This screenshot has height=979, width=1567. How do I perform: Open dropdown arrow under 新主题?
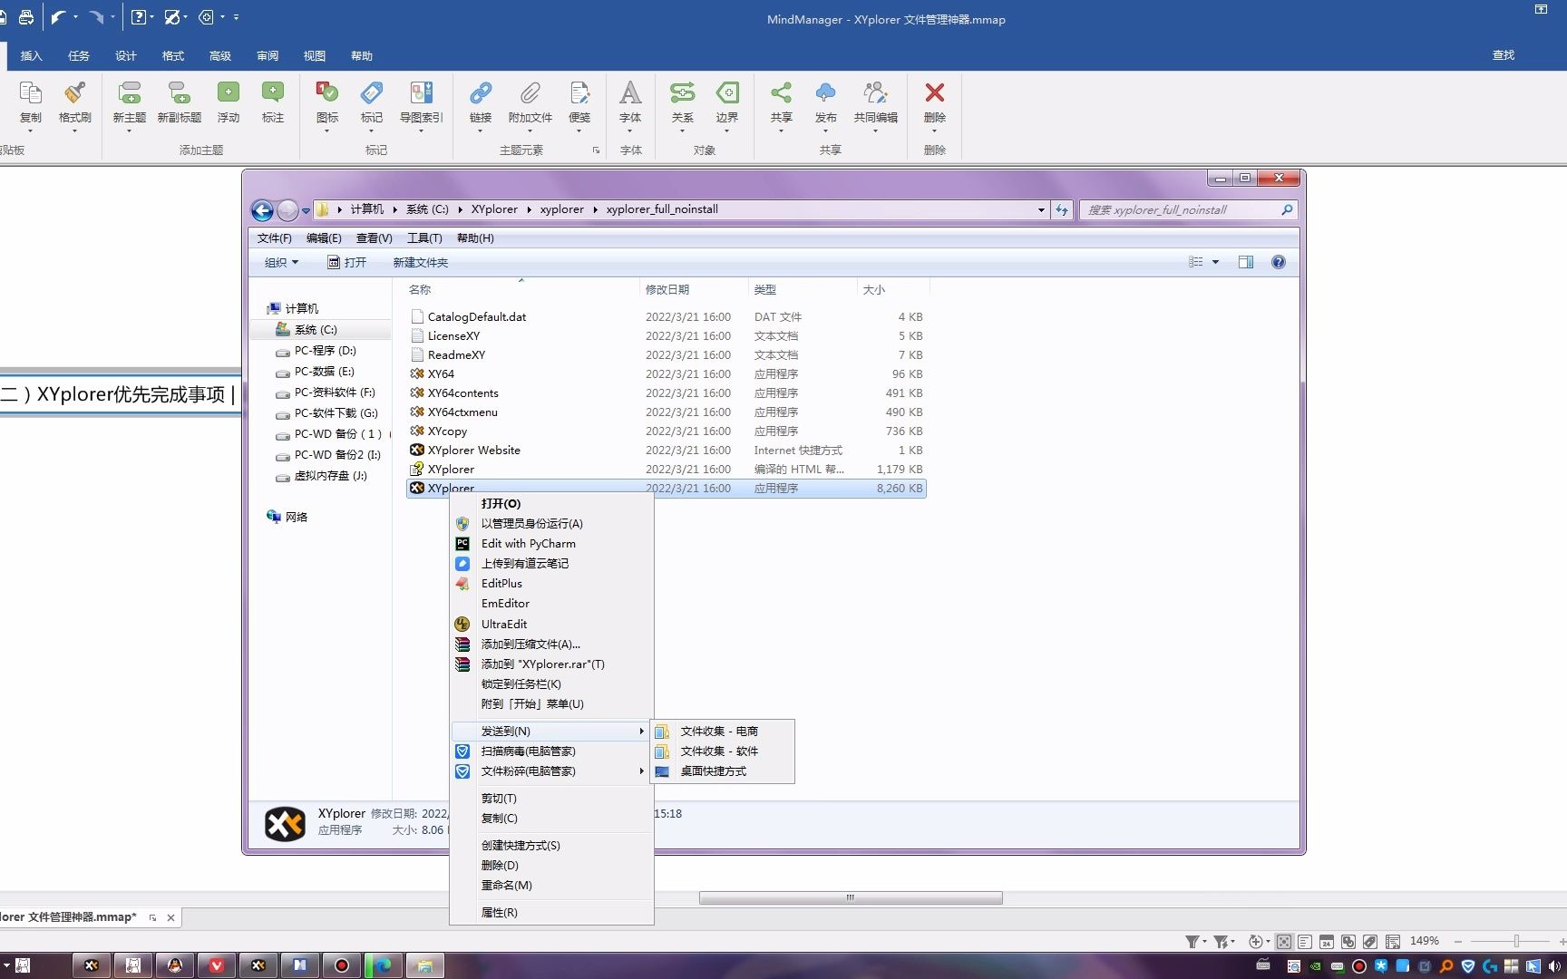[130, 132]
